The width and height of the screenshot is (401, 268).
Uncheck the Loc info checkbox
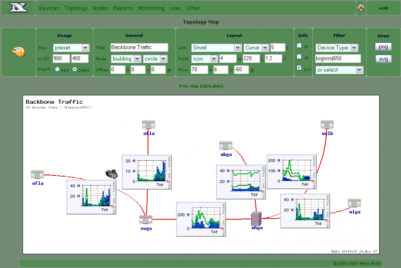pyautogui.click(x=299, y=68)
